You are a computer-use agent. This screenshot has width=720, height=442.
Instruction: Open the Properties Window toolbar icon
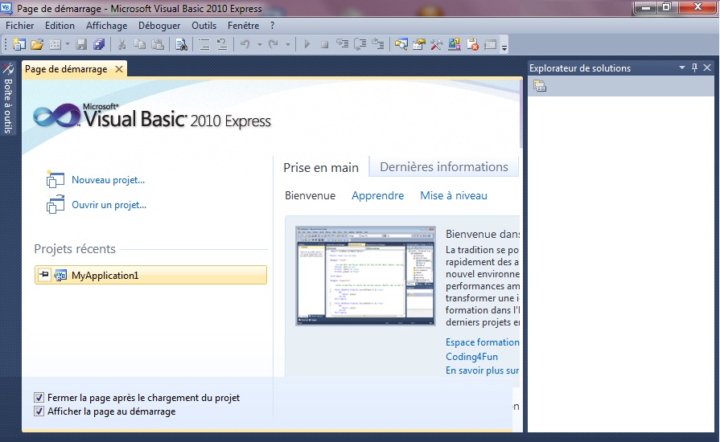(419, 44)
